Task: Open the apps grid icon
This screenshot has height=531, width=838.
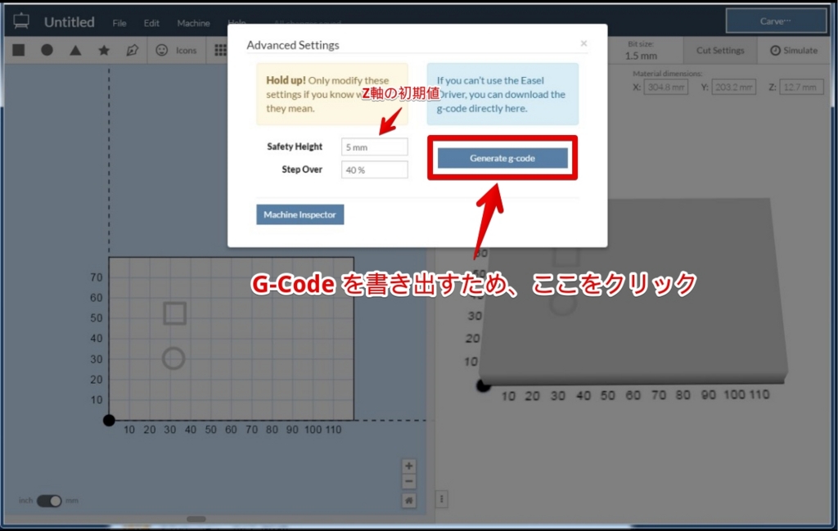Action: [x=220, y=50]
